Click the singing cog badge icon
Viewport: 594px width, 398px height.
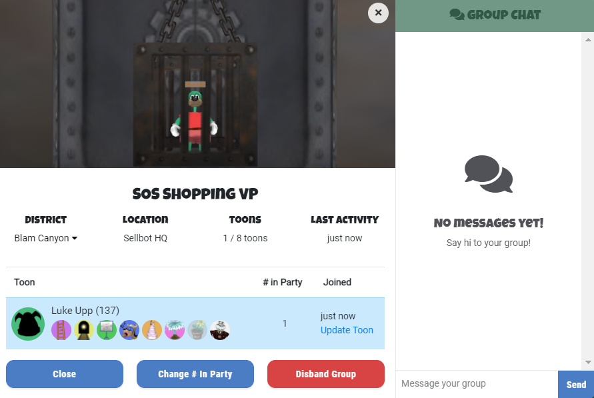tap(129, 329)
